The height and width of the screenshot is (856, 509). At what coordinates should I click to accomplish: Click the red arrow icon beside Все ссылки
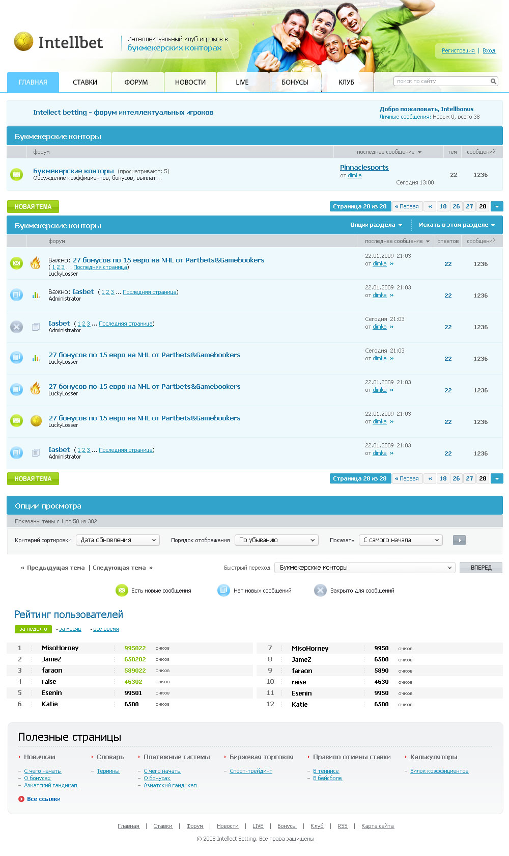[21, 799]
